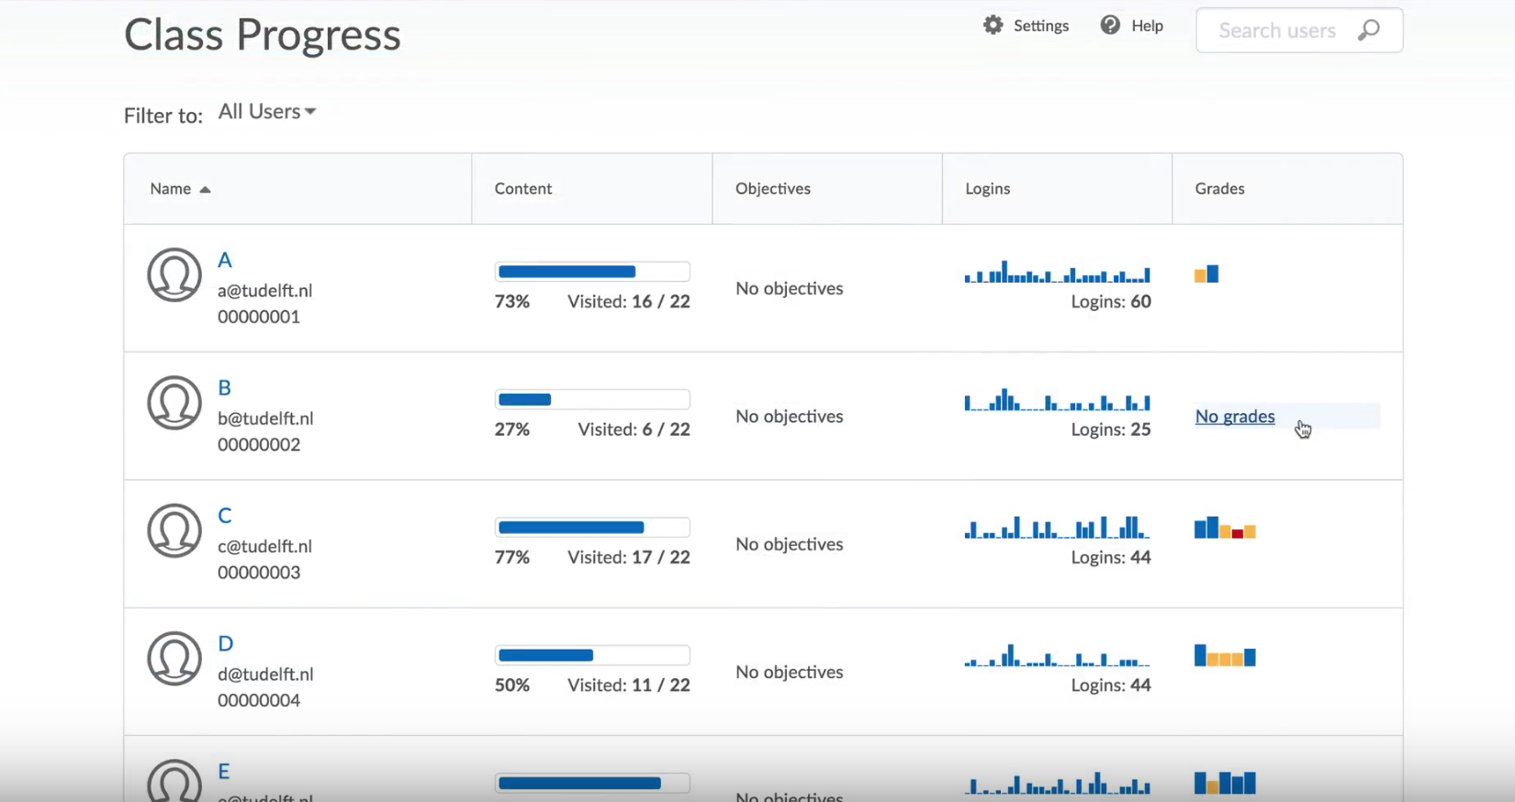
Task: Focus the Search users input field
Action: (x=1276, y=31)
